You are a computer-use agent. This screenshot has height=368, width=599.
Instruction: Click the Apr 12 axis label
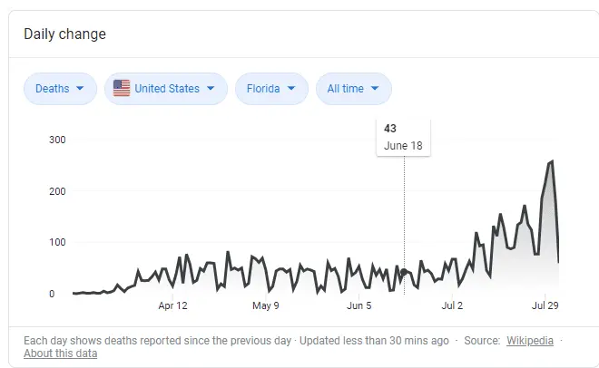(x=172, y=306)
